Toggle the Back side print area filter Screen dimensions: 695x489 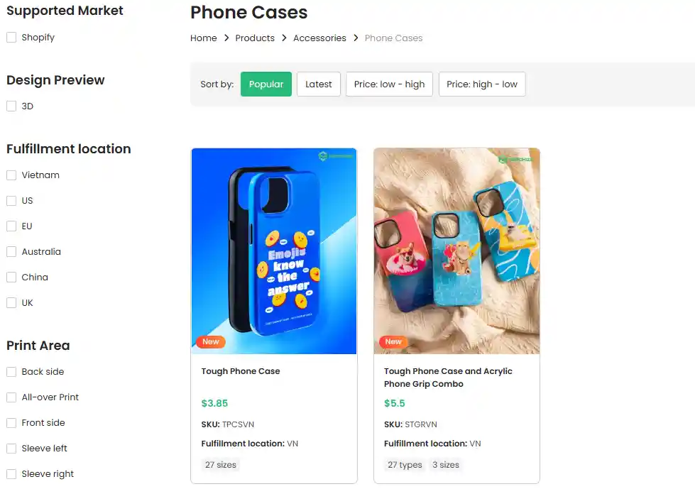tap(11, 371)
